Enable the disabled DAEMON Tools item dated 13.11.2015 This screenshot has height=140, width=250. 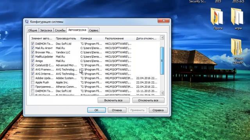point(32,91)
